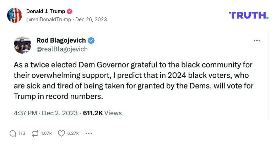Click the ReTruth arrows icon
Screen dimensions: 276x144
pyautogui.click(x=35, y=133)
